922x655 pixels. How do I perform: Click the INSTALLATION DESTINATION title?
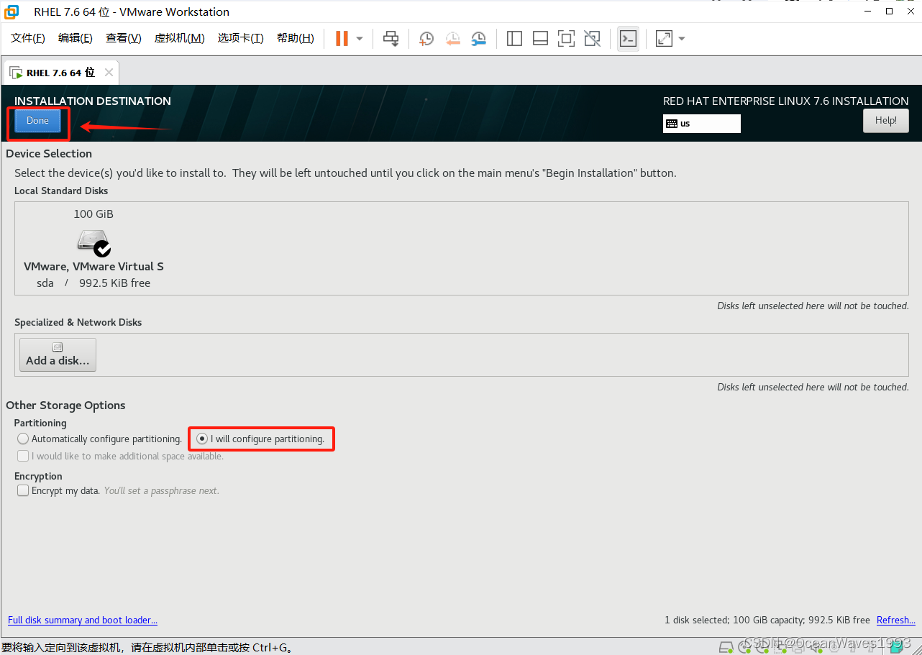(x=93, y=101)
